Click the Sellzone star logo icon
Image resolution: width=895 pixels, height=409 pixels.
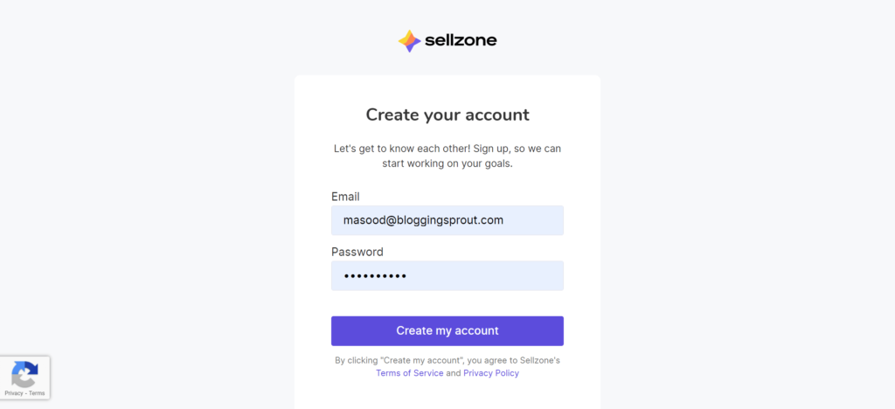coord(409,40)
